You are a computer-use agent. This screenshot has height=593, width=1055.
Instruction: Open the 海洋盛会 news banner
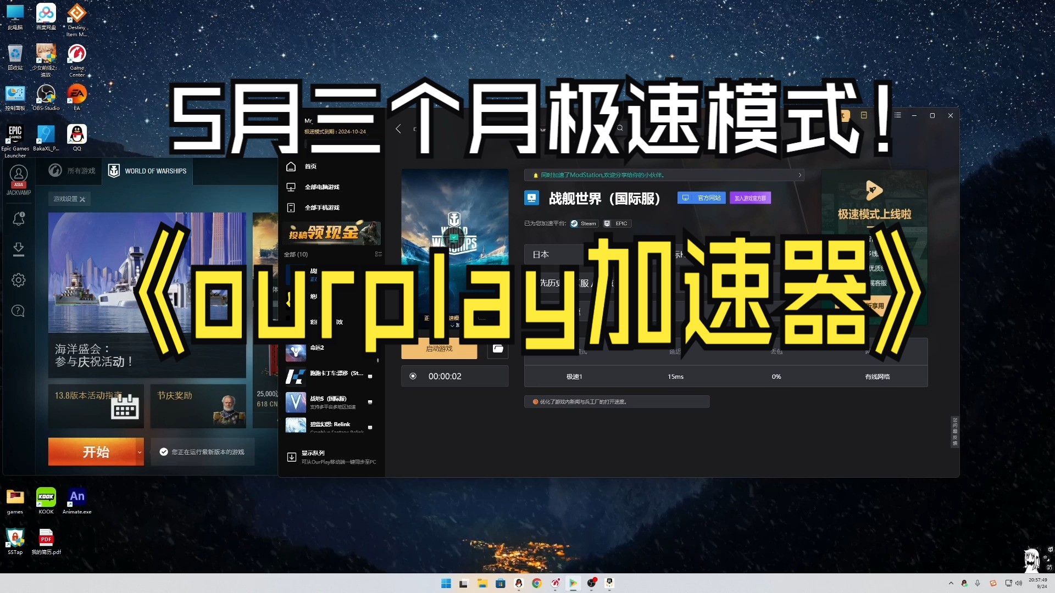[147, 295]
